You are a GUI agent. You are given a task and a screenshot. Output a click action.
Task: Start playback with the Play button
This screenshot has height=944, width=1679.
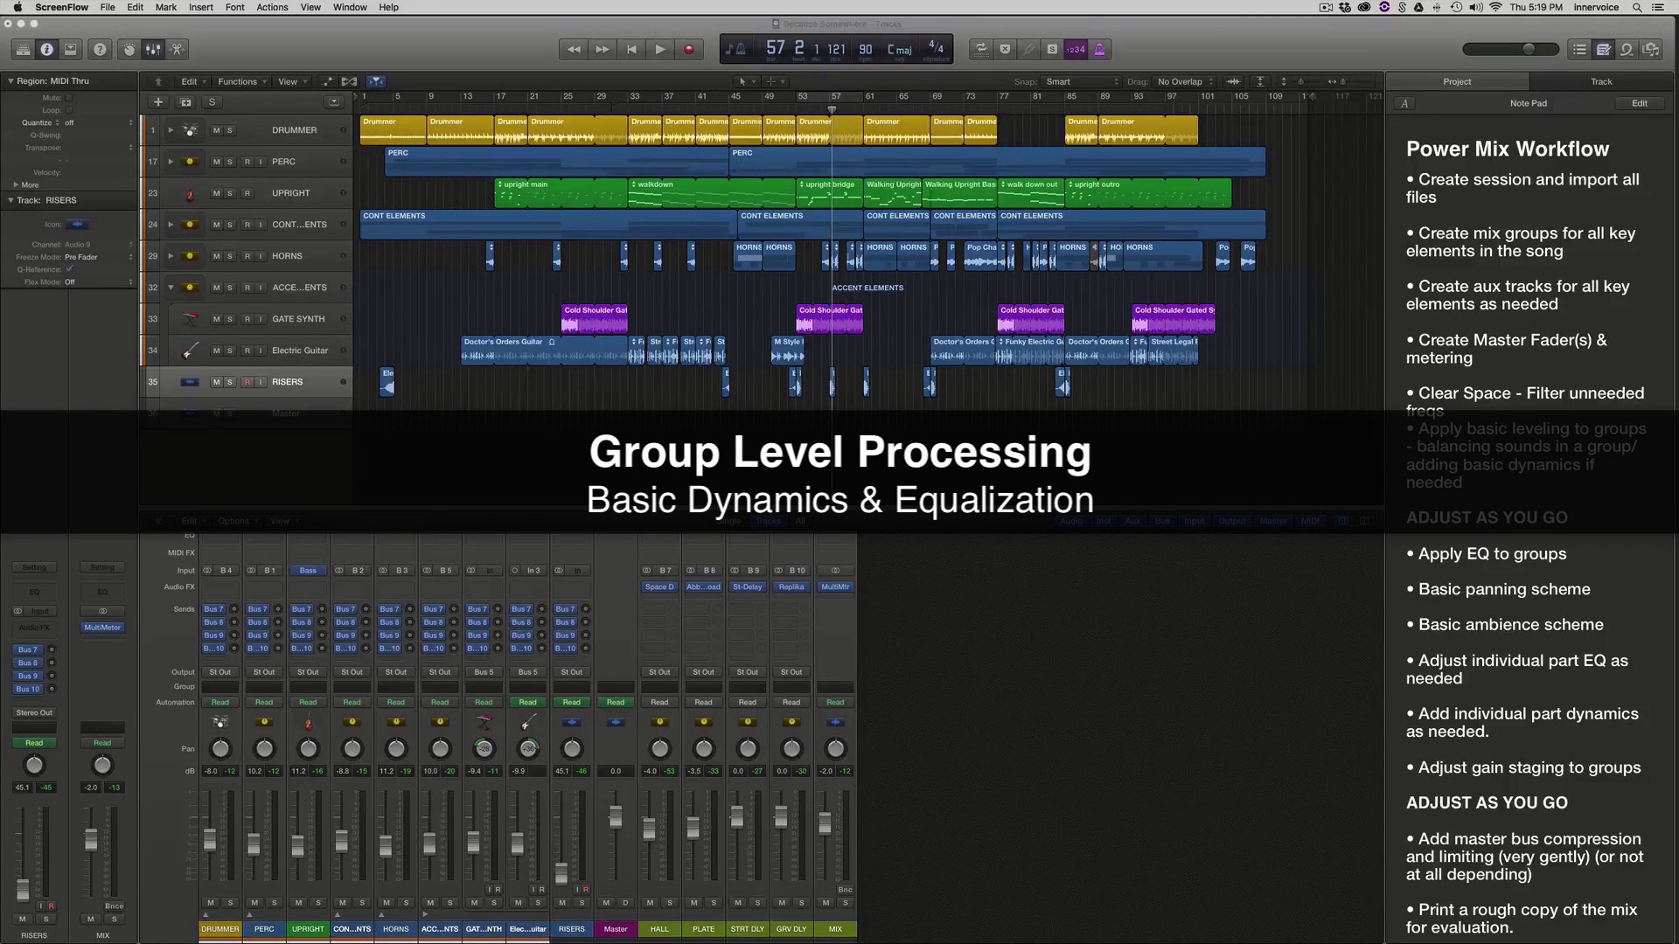[660, 50]
